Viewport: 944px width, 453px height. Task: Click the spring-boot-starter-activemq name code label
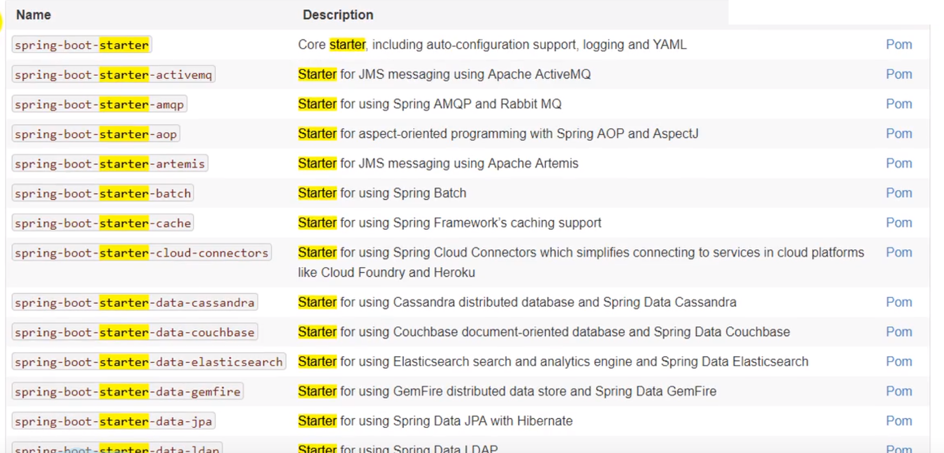(x=113, y=75)
